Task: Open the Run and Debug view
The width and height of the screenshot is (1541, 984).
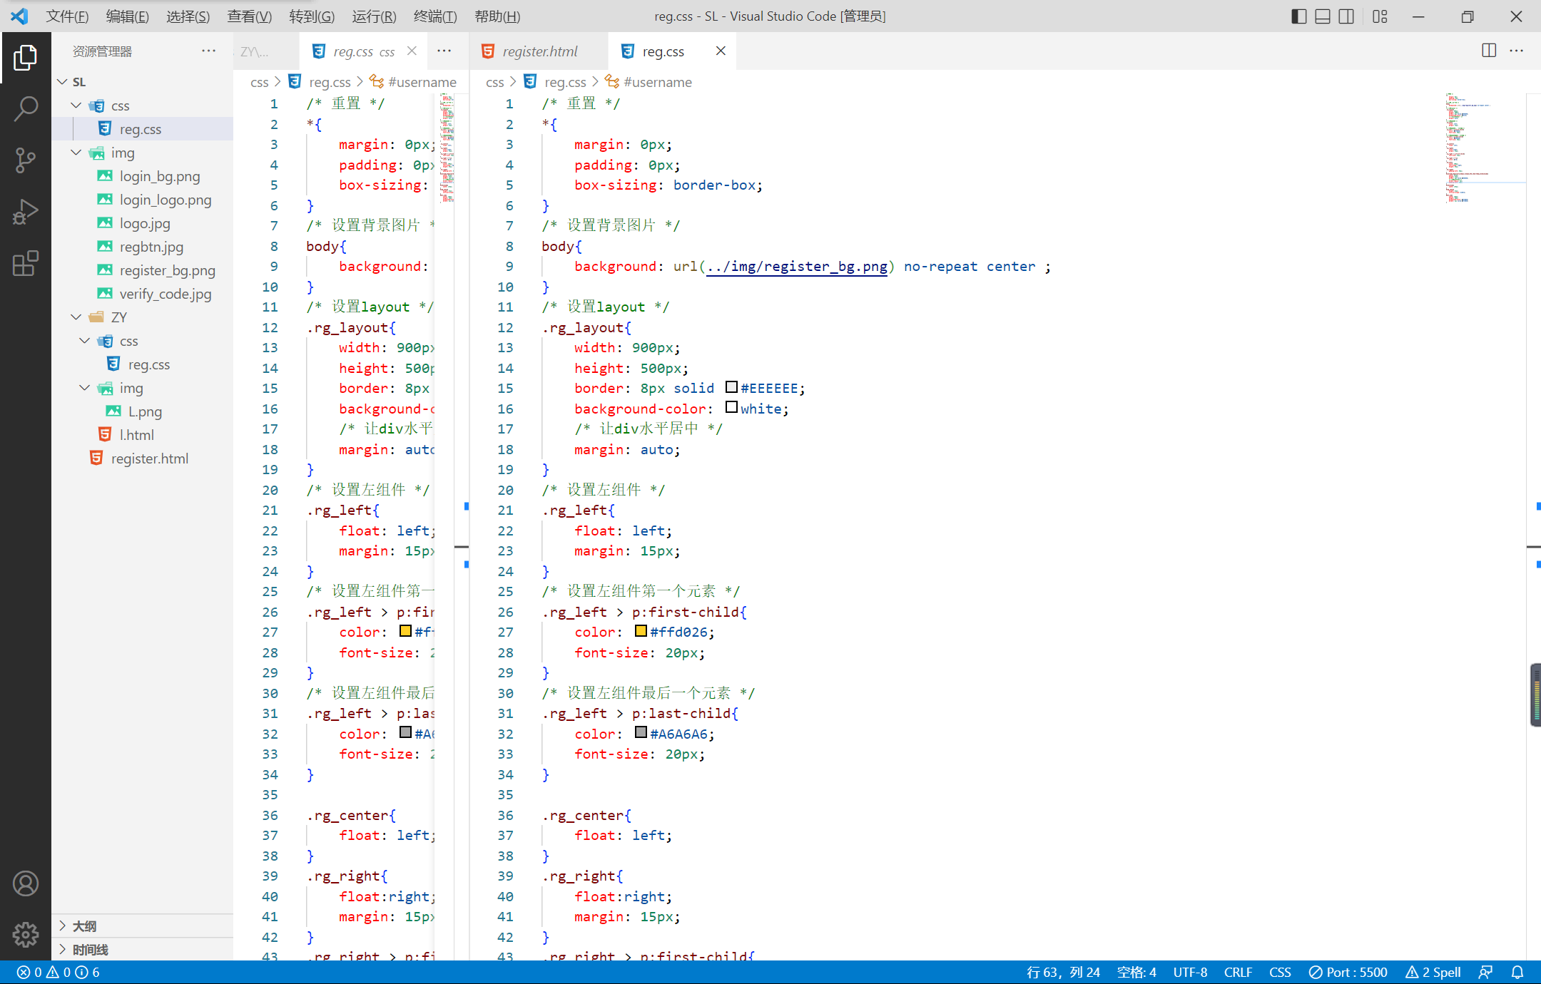Action: coord(26,212)
